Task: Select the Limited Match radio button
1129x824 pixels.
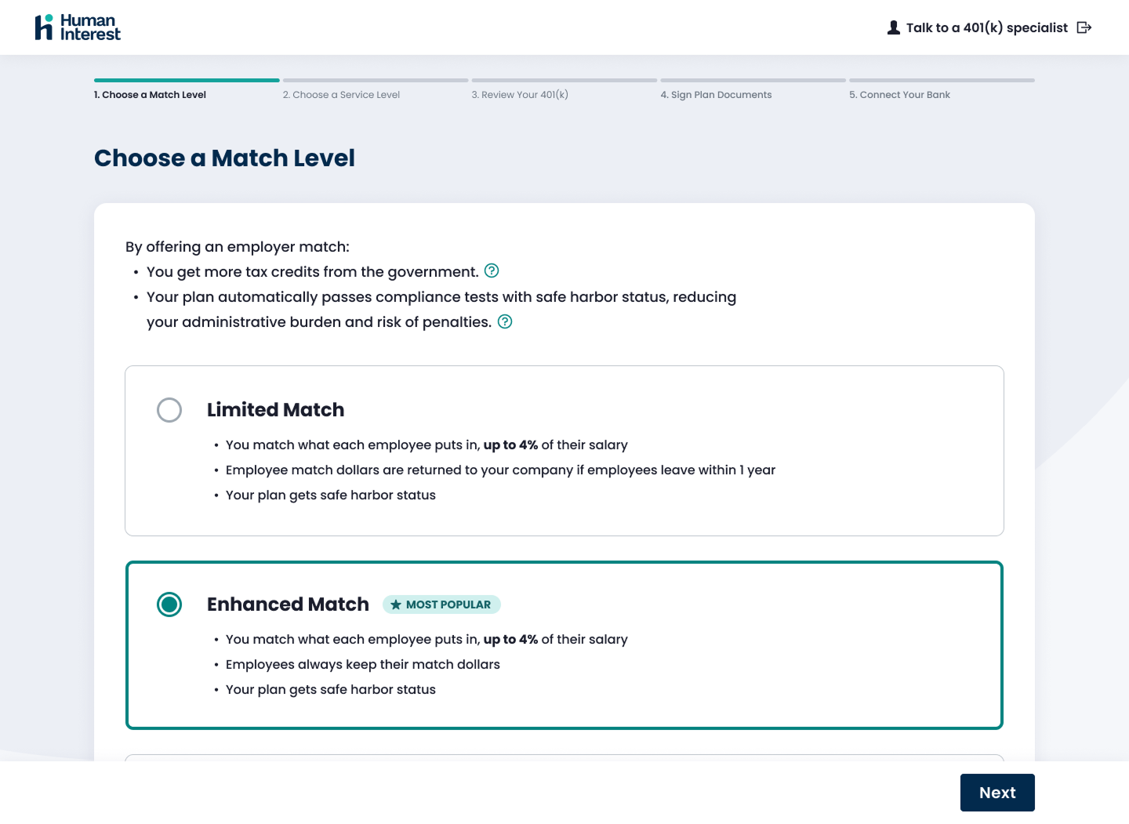Action: [169, 410]
